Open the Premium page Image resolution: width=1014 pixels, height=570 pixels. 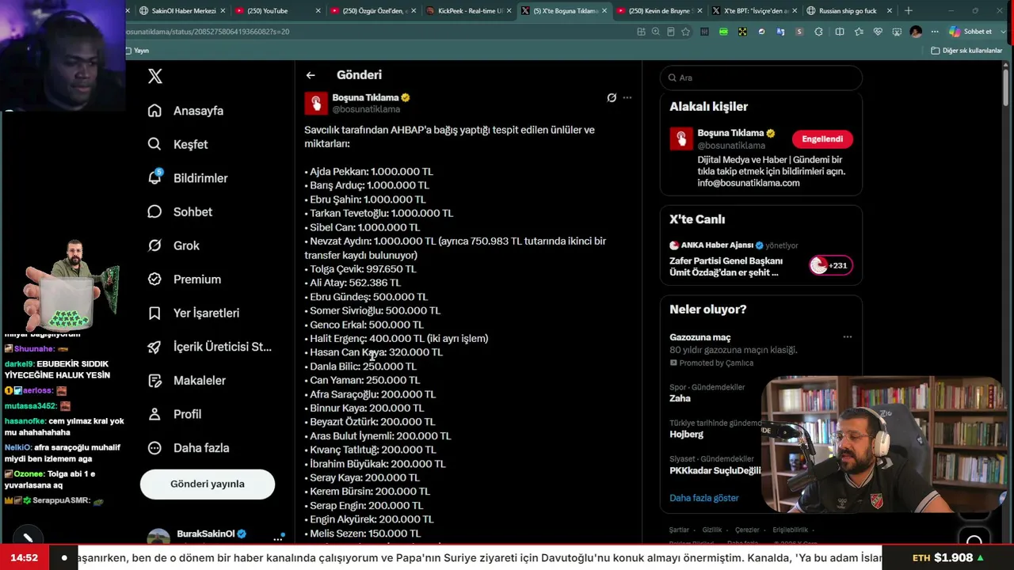pyautogui.click(x=185, y=279)
